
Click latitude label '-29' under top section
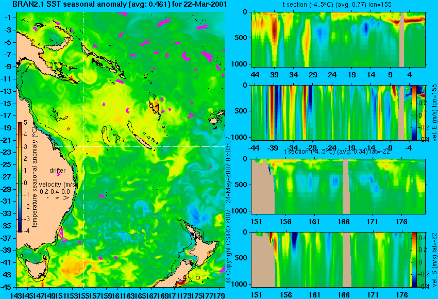311,75
